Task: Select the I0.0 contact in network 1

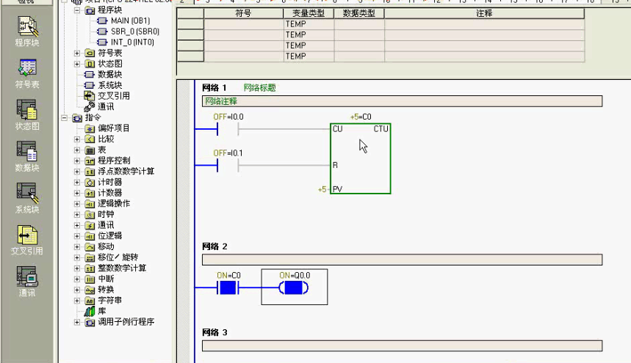Action: 228,129
